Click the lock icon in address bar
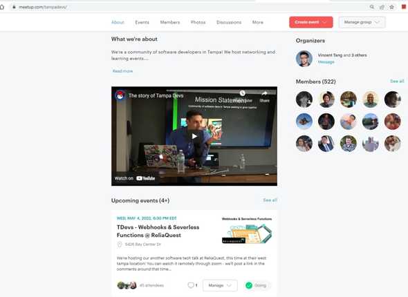Viewport: 408px width, 297px height. point(14,7)
